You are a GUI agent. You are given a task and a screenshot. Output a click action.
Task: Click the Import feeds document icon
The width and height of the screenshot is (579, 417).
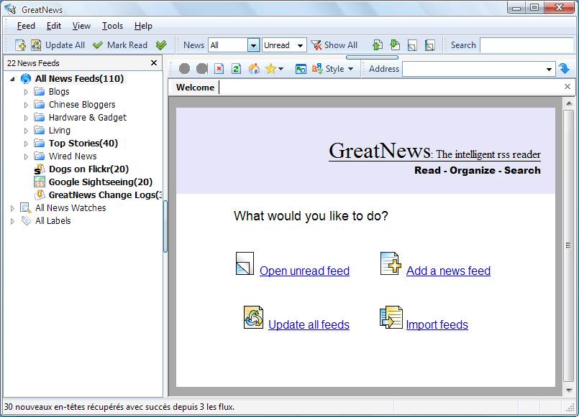pyautogui.click(x=391, y=317)
